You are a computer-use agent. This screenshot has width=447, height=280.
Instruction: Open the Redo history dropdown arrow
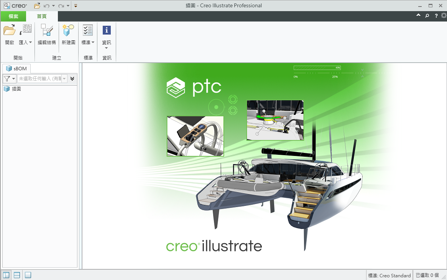click(68, 6)
